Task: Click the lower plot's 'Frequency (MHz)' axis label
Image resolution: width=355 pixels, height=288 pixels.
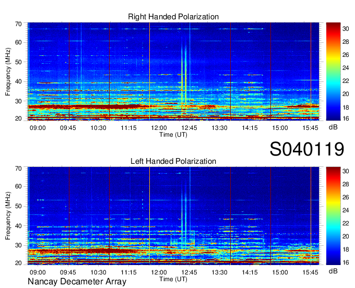Action: click(x=8, y=216)
